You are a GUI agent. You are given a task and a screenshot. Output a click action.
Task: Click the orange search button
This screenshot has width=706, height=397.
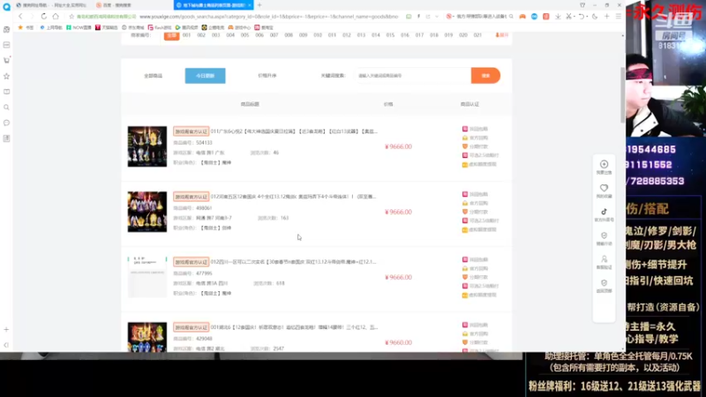485,76
